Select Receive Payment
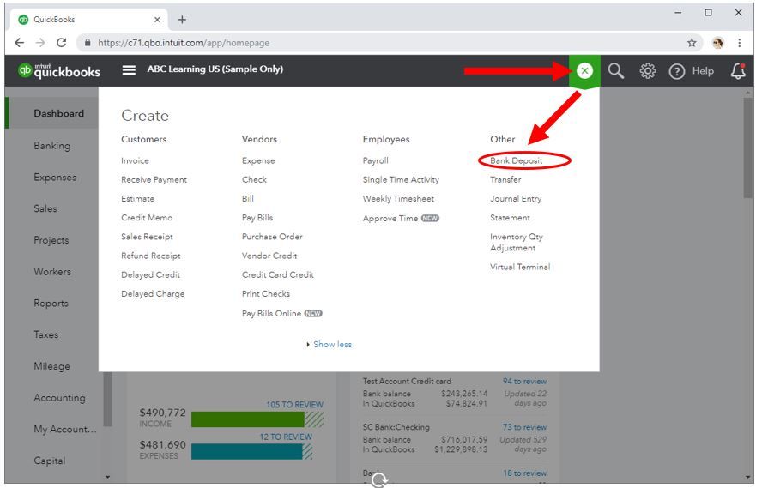The width and height of the screenshot is (762, 488). tap(154, 179)
